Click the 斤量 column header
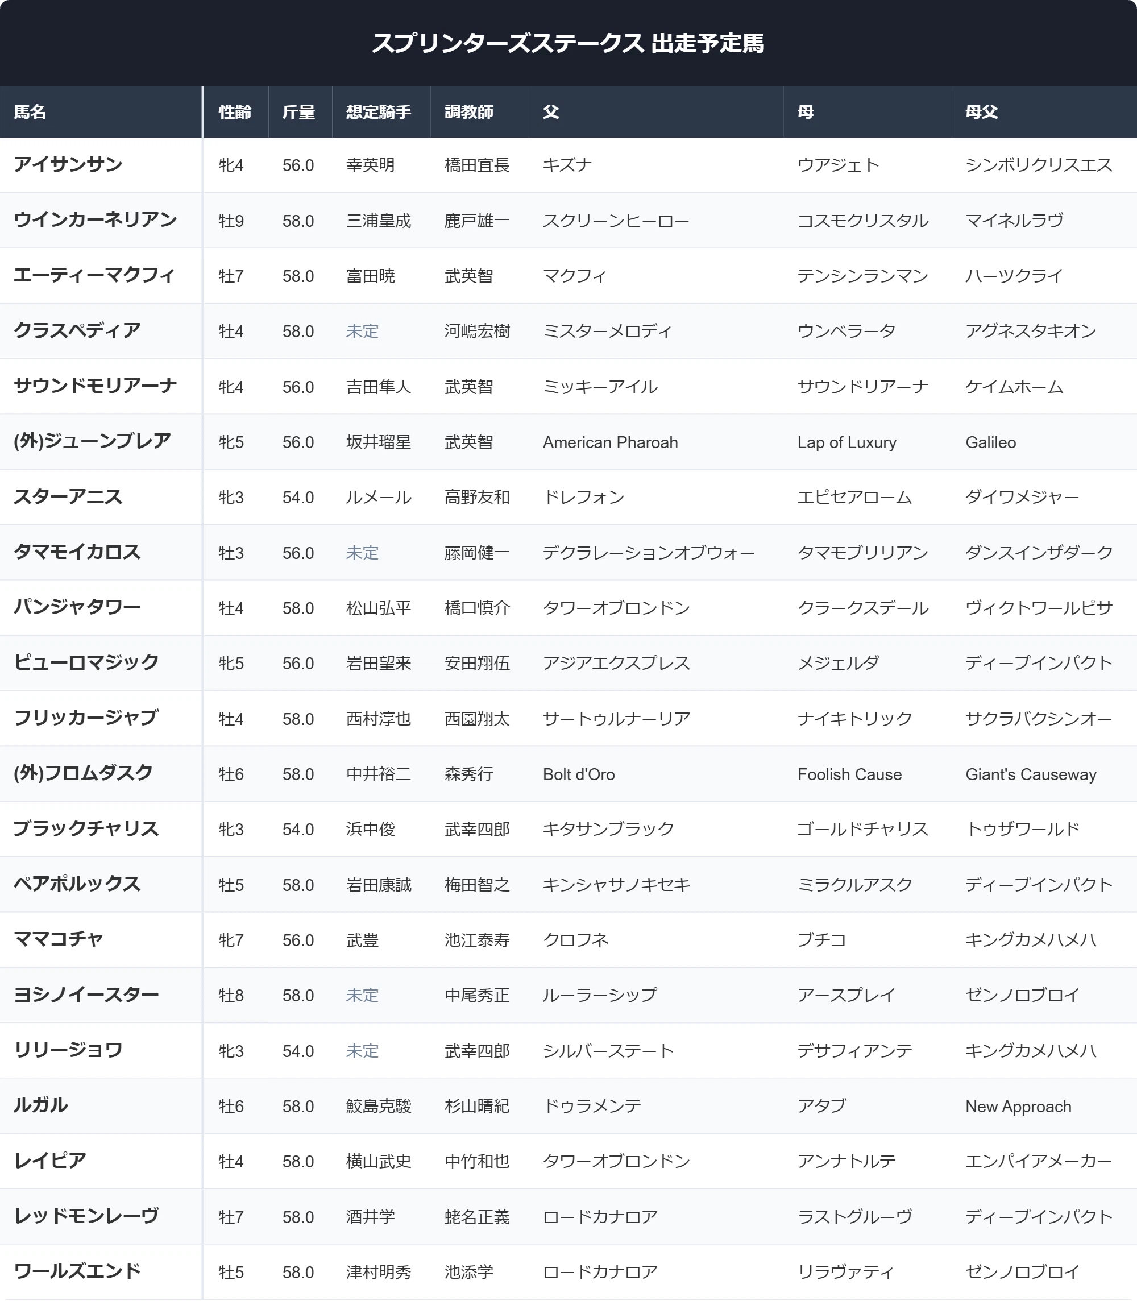 coord(300,113)
